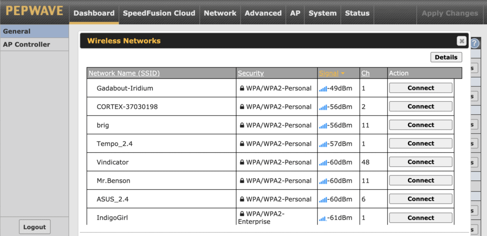
Task: Open the System tab
Action: click(322, 13)
